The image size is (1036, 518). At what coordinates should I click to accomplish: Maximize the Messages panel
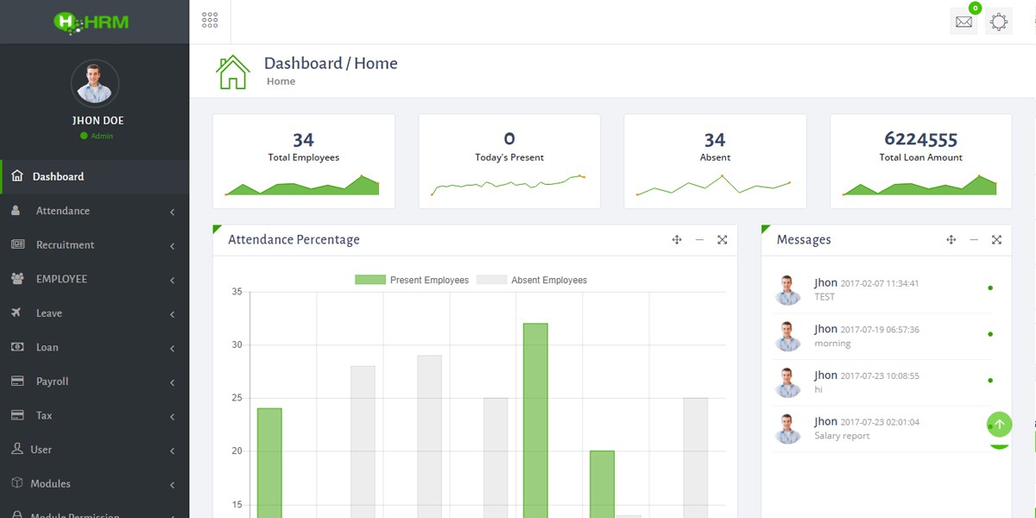point(996,240)
